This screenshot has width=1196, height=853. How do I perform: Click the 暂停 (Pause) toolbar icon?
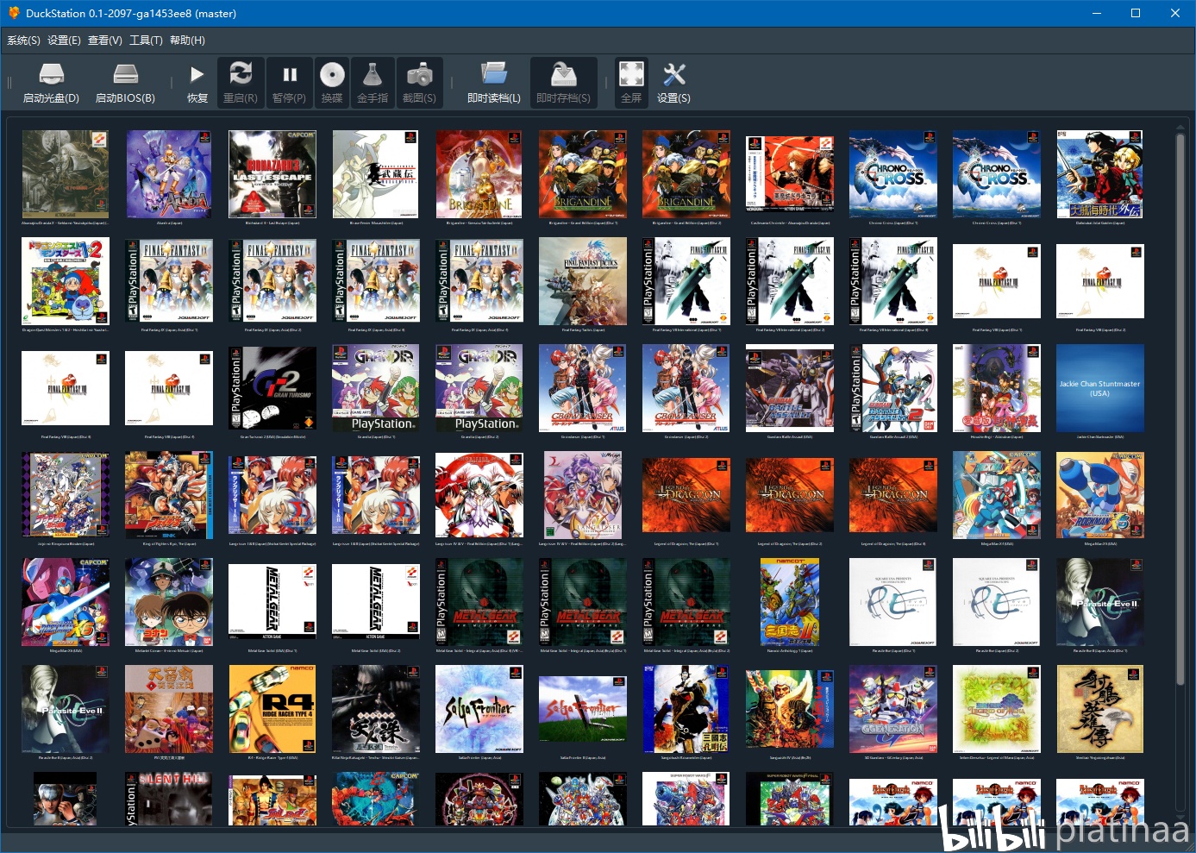tap(290, 74)
